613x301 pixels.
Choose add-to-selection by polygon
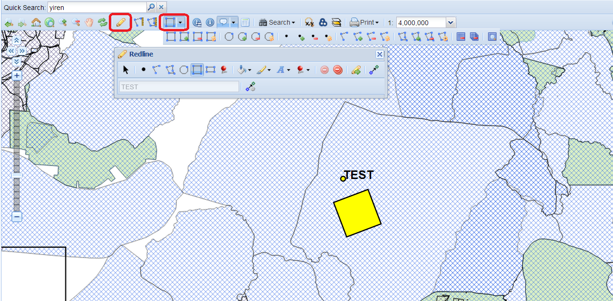point(416,37)
